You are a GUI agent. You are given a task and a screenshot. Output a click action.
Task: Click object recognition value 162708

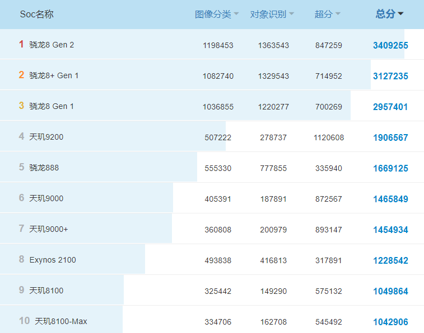(273, 322)
